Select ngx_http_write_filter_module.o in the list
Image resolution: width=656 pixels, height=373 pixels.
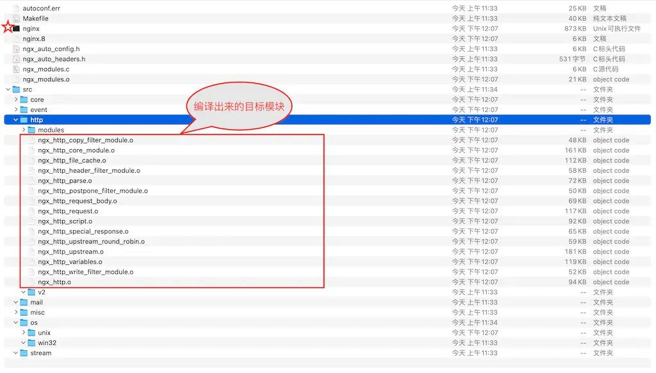pyautogui.click(x=85, y=272)
